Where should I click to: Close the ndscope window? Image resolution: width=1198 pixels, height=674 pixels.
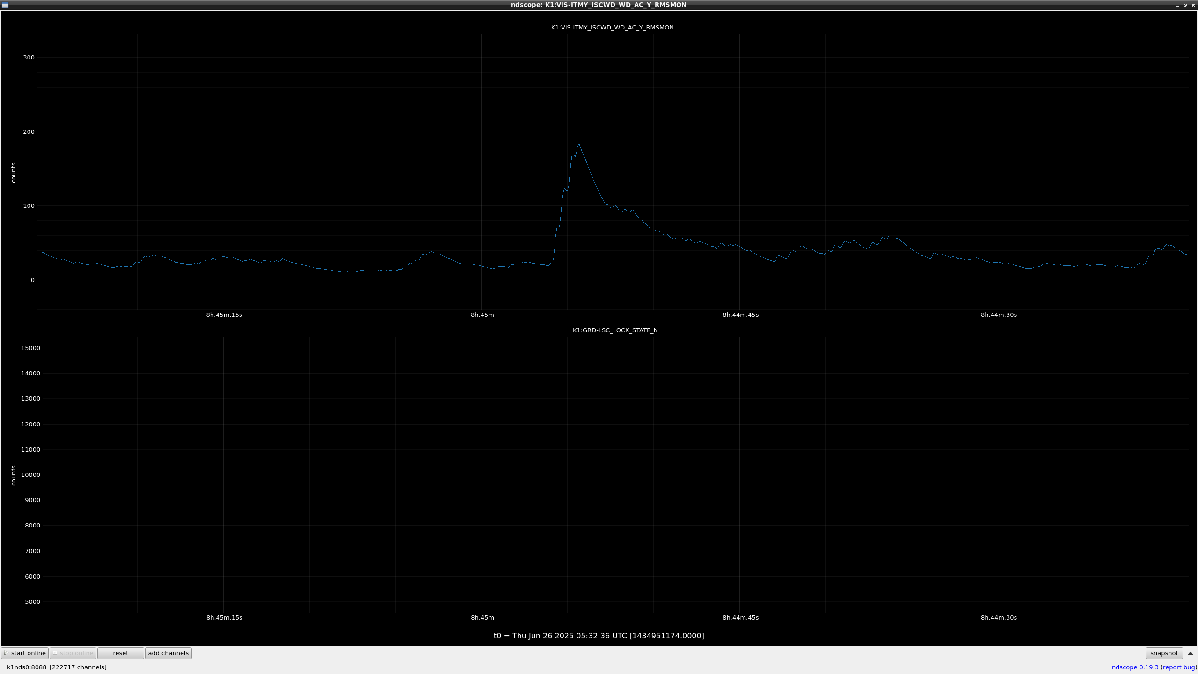1193,5
